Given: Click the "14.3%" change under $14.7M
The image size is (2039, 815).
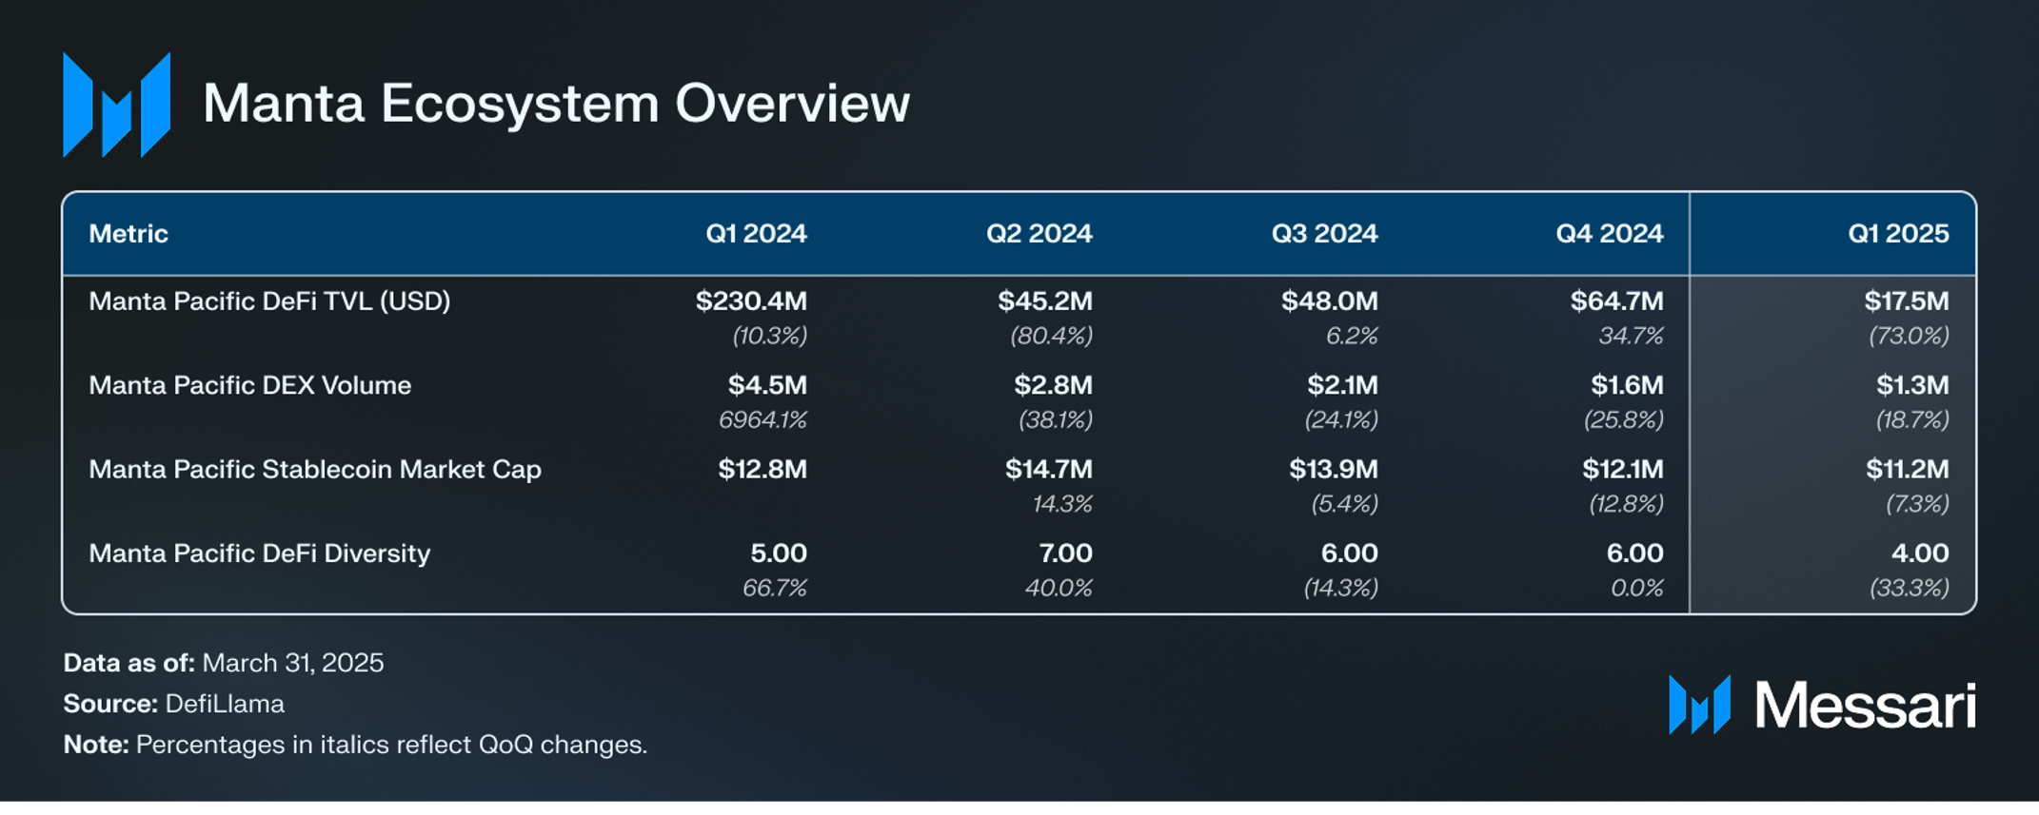Looking at the screenshot, I should pyautogui.click(x=1062, y=504).
